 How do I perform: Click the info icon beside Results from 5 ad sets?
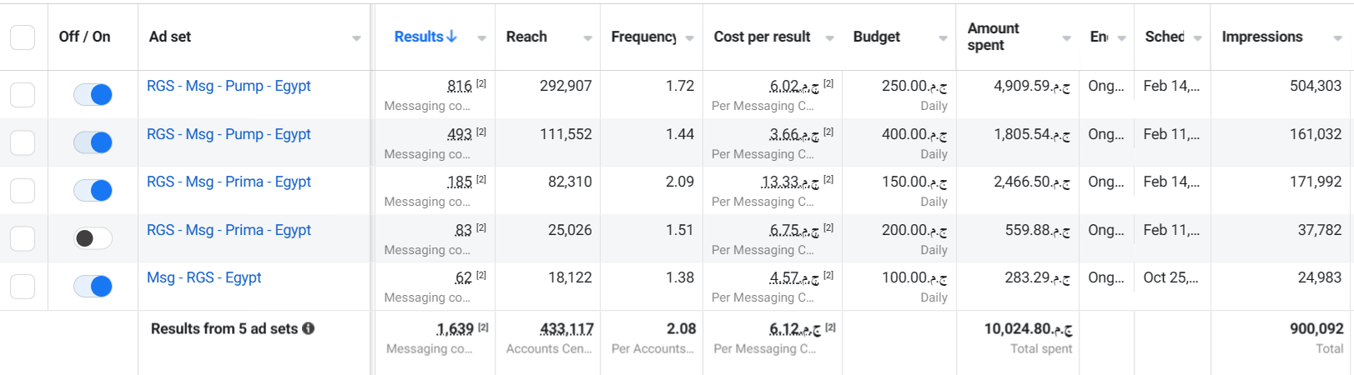pos(309,328)
